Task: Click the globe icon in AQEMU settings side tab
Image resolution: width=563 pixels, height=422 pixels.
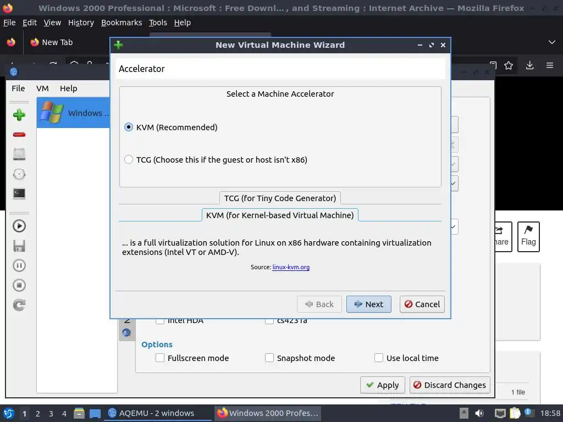Action: click(x=126, y=332)
